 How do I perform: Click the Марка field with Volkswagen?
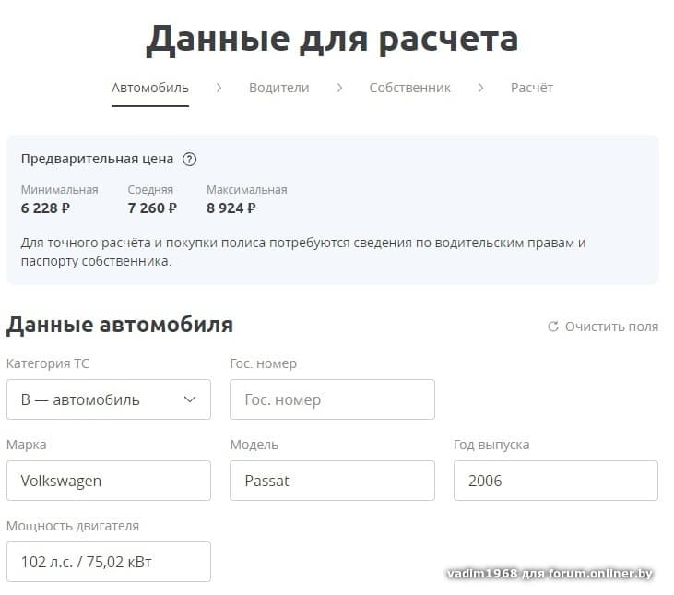(x=108, y=481)
